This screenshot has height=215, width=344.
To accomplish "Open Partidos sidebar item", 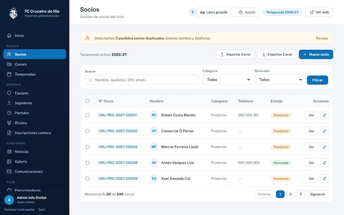I will point(35,113).
